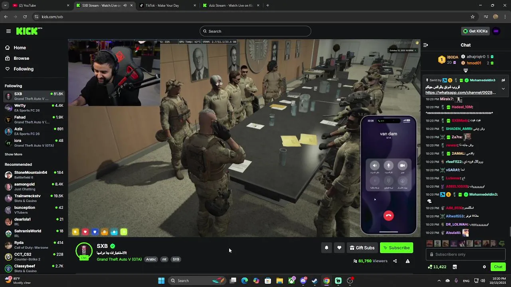Toggle stream notifications bell
511x287 pixels.
[327, 248]
